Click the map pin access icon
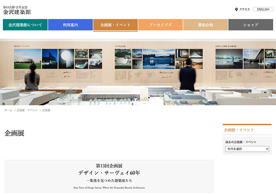This screenshot has width=276, height=195. coord(236,9)
